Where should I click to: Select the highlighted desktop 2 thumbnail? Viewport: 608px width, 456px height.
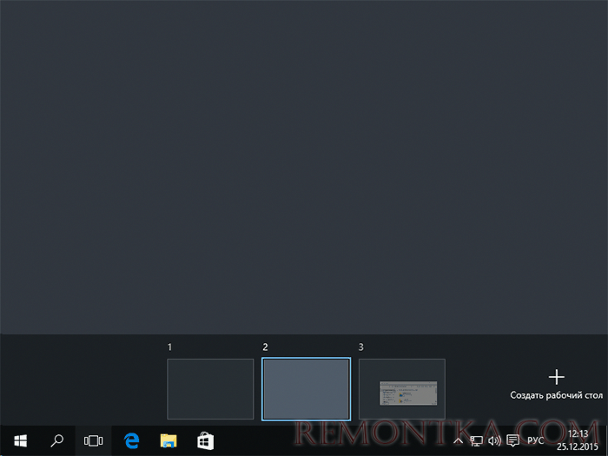pyautogui.click(x=306, y=389)
